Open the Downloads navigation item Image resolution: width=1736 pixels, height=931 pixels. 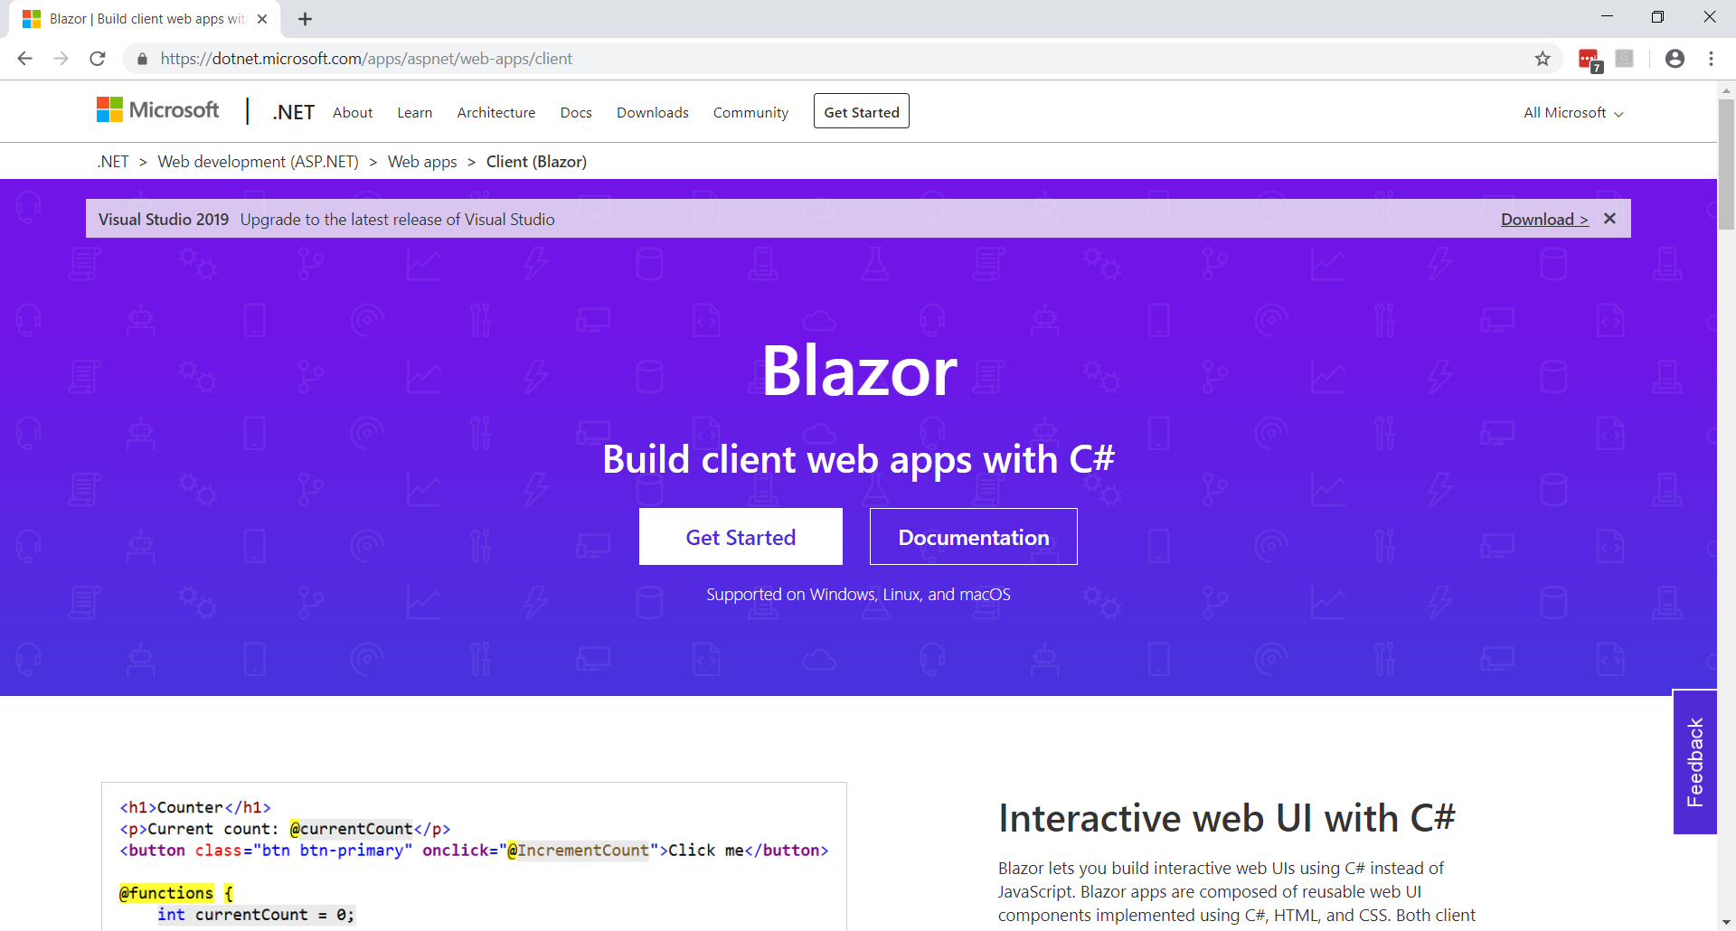tap(652, 113)
